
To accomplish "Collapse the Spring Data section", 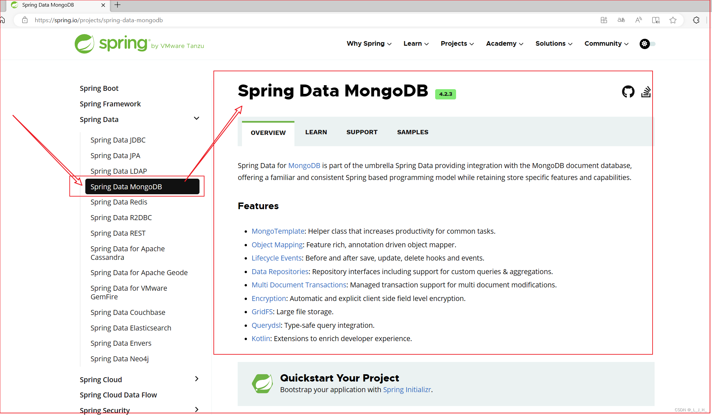I will point(197,119).
